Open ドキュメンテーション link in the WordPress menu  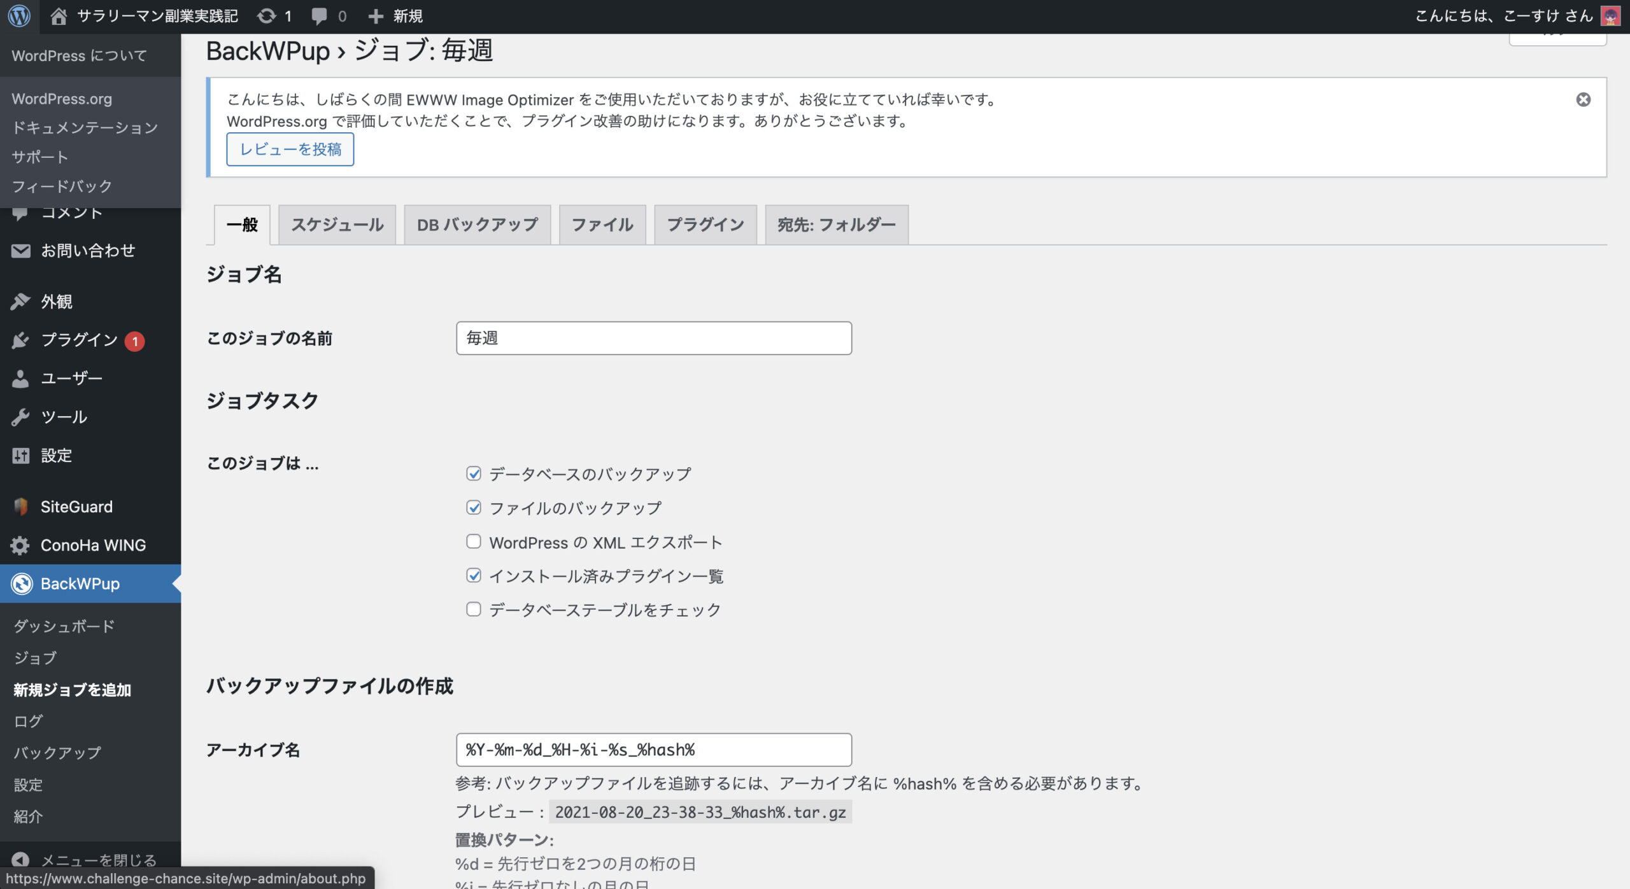[85, 128]
